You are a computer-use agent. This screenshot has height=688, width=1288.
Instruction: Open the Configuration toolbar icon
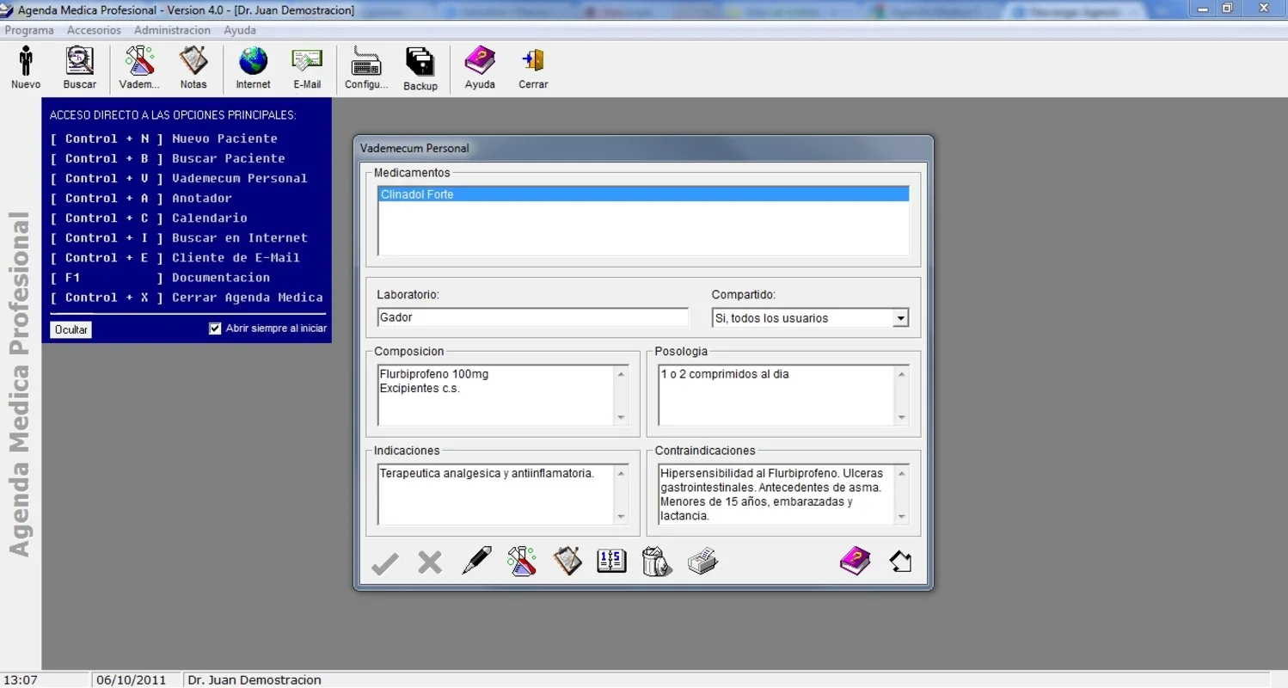point(366,68)
